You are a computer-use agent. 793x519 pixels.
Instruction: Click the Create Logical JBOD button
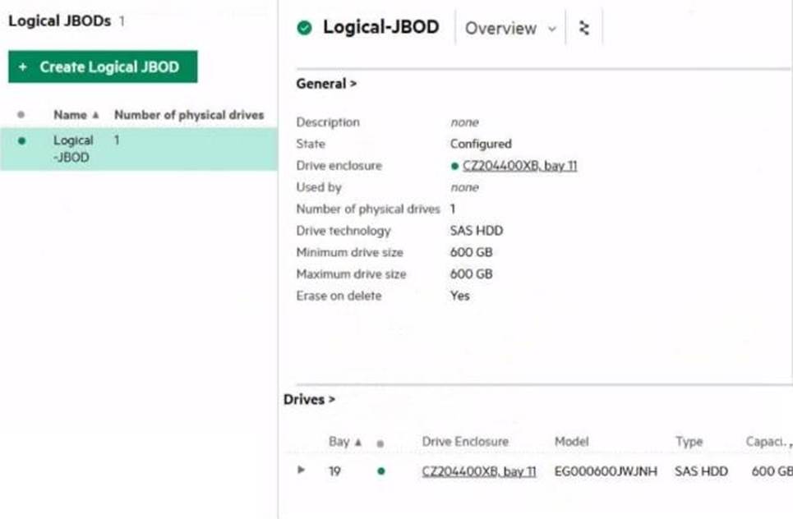tap(103, 67)
